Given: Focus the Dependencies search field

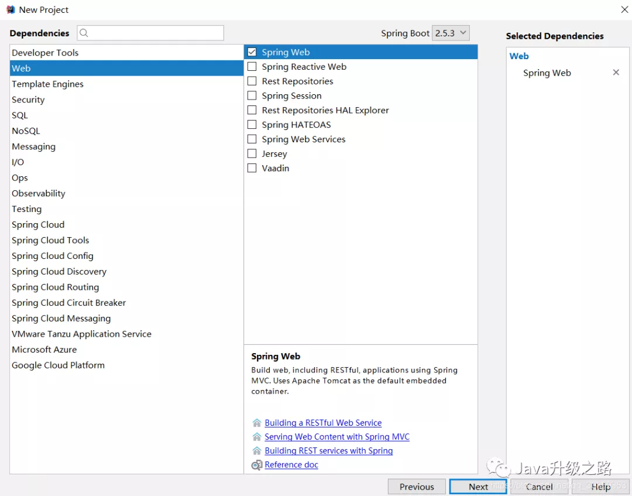Looking at the screenshot, I should pos(150,33).
